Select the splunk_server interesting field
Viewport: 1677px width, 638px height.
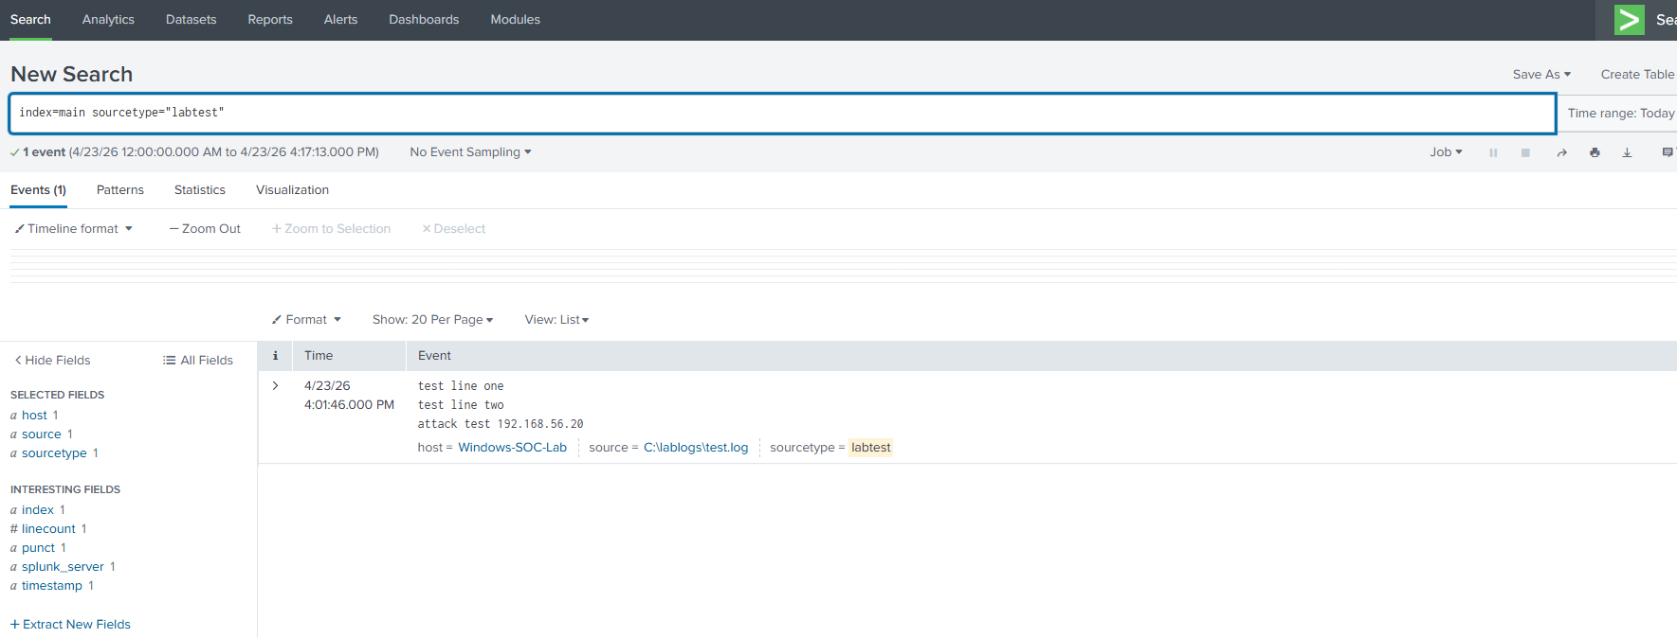click(x=63, y=567)
